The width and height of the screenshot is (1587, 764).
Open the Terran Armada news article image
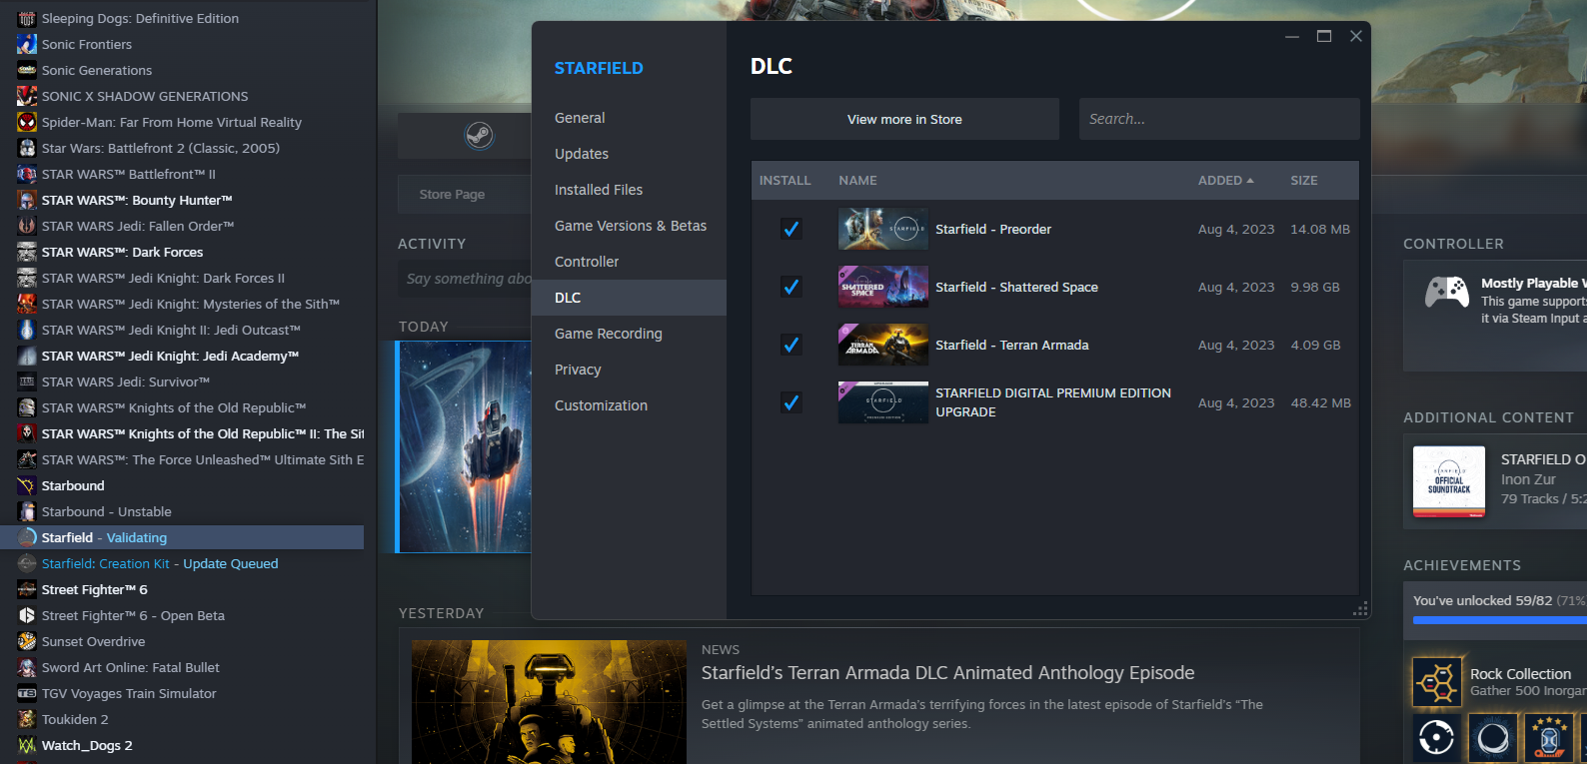click(x=549, y=702)
